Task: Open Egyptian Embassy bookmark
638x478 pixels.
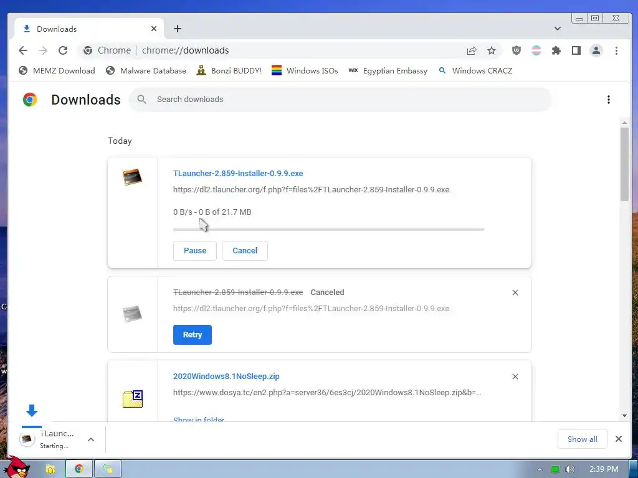Action: pyautogui.click(x=388, y=71)
